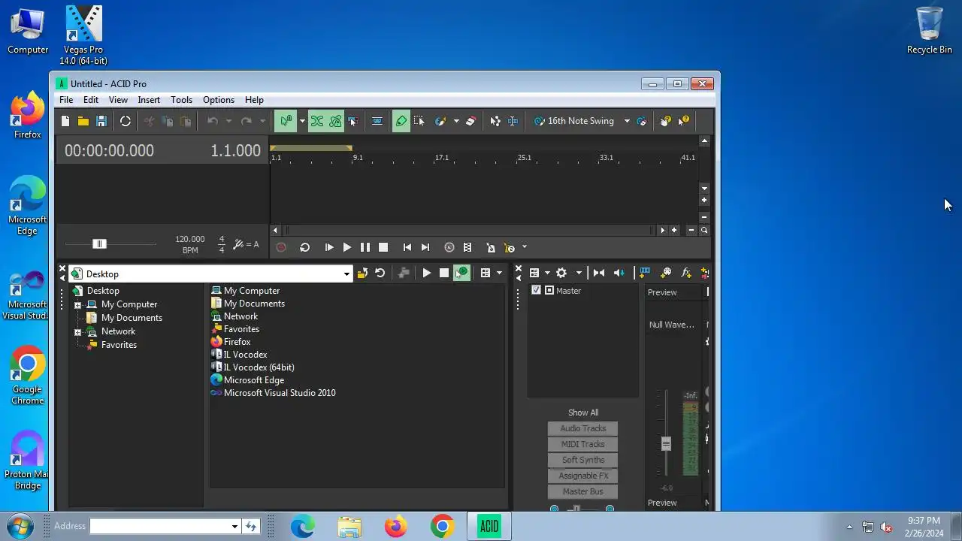Screen dimensions: 962x541
Task: Create a new project with the New icon
Action: click(65, 121)
